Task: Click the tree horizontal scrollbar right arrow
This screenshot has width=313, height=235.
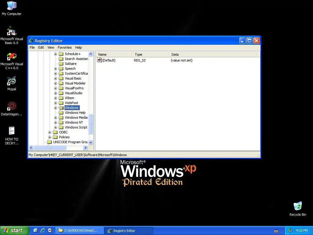Action: click(86, 148)
